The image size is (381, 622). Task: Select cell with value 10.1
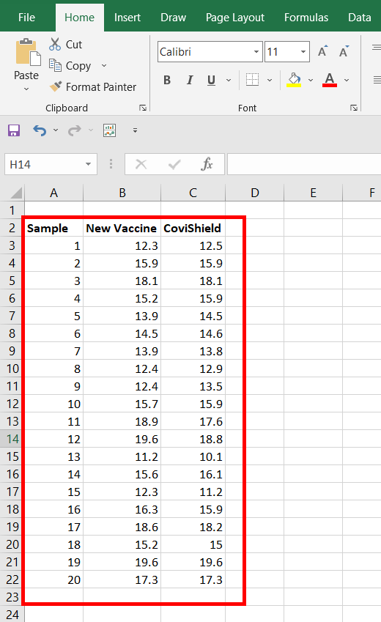click(193, 456)
